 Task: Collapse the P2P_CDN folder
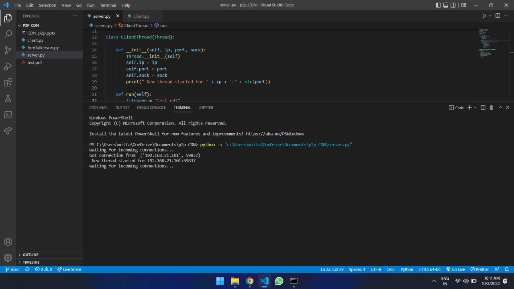[x=50, y=25]
